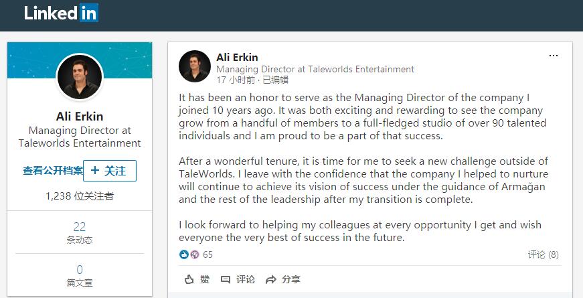View the 22 条动态 activity count
The width and height of the screenshot is (583, 298).
[x=80, y=232]
